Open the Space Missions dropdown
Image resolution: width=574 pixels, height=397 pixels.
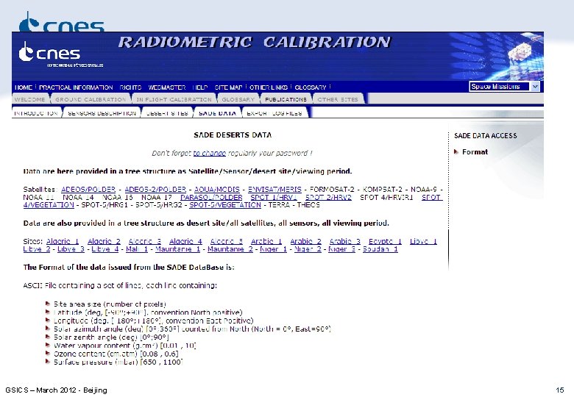click(x=504, y=87)
